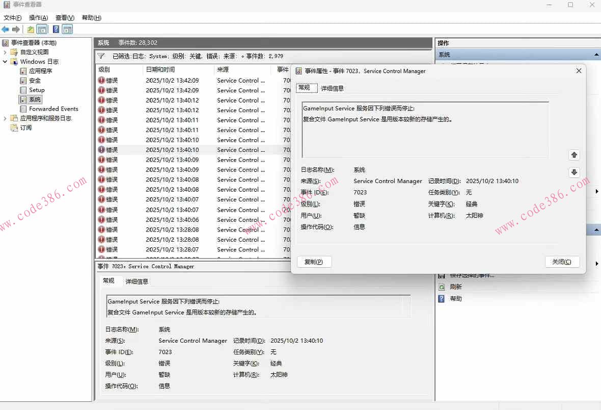Click the 安全 log icon in the tree
Viewport: 601px width, 410px height.
(x=23, y=81)
